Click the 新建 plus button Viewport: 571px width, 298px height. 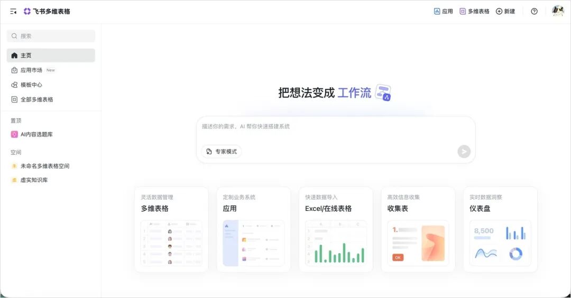505,11
